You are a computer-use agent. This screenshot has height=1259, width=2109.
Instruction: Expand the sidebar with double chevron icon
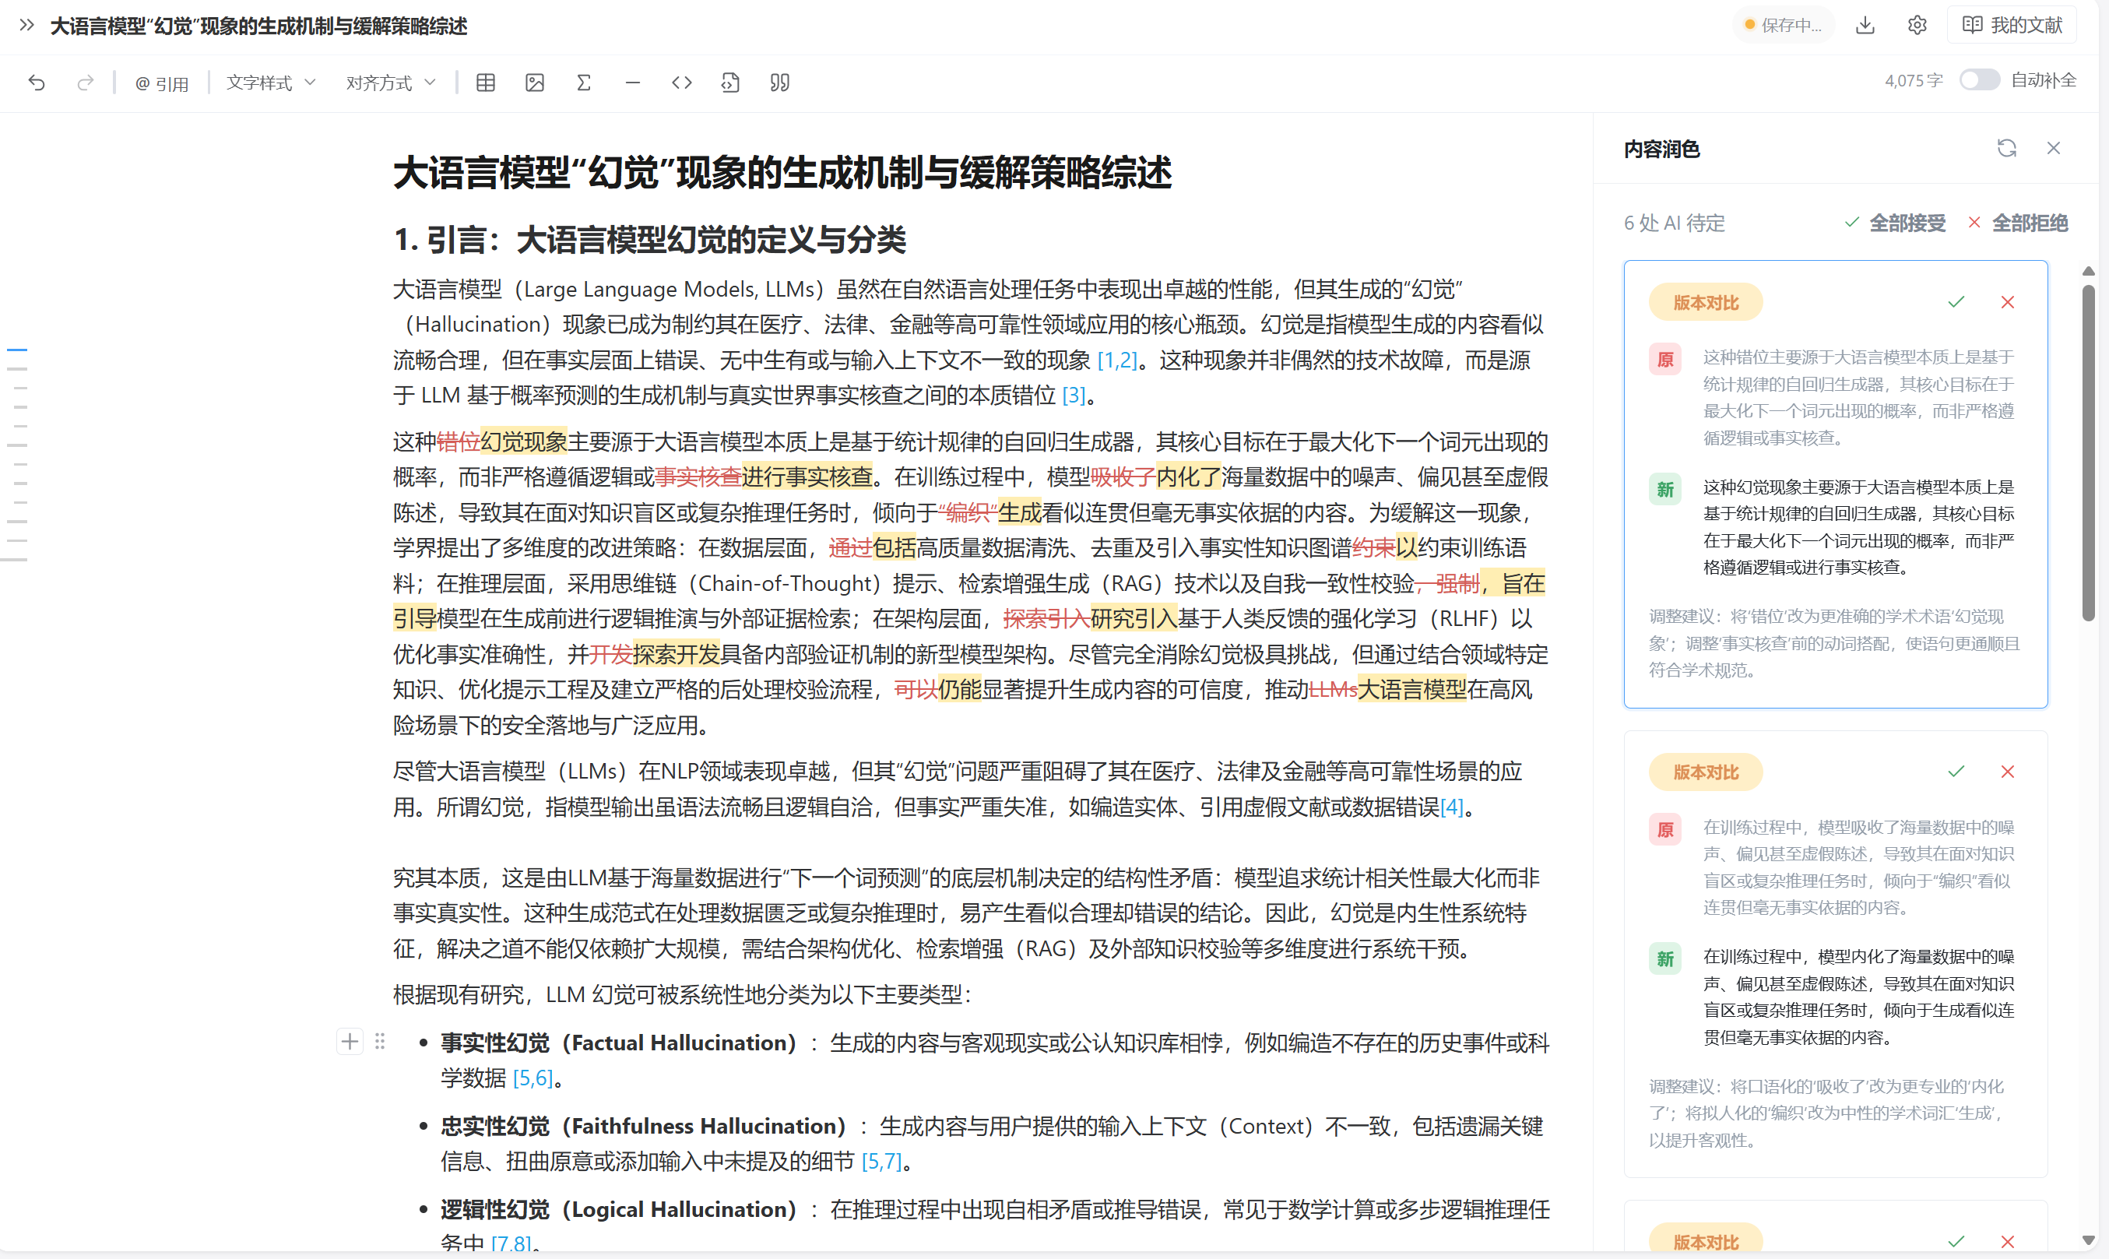point(26,26)
